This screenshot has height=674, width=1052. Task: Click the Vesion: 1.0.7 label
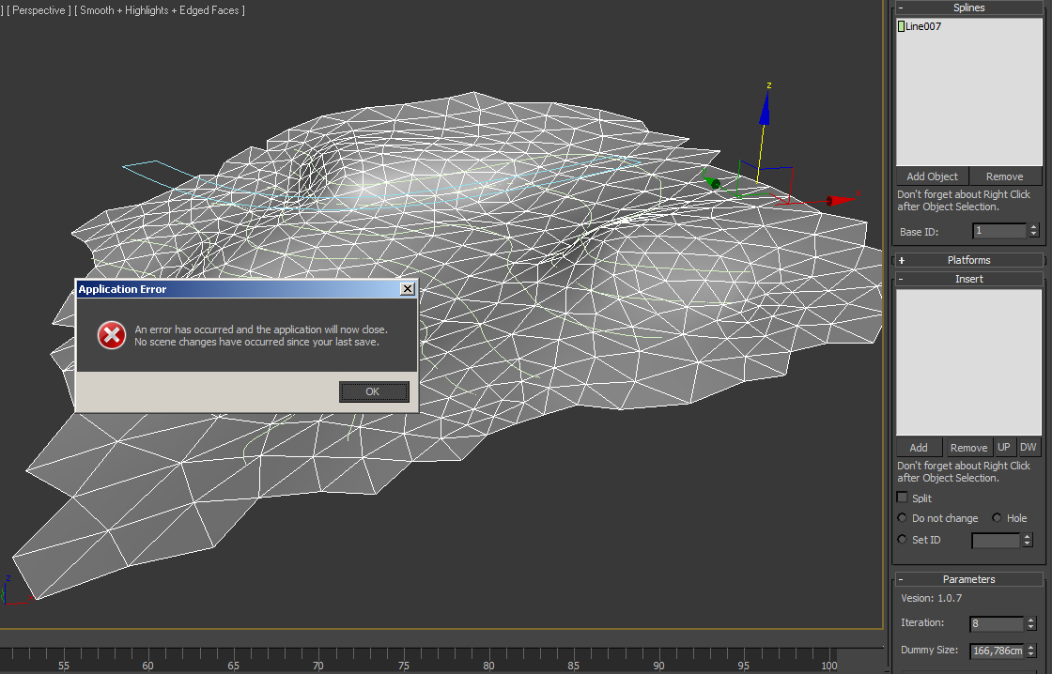[x=931, y=598]
